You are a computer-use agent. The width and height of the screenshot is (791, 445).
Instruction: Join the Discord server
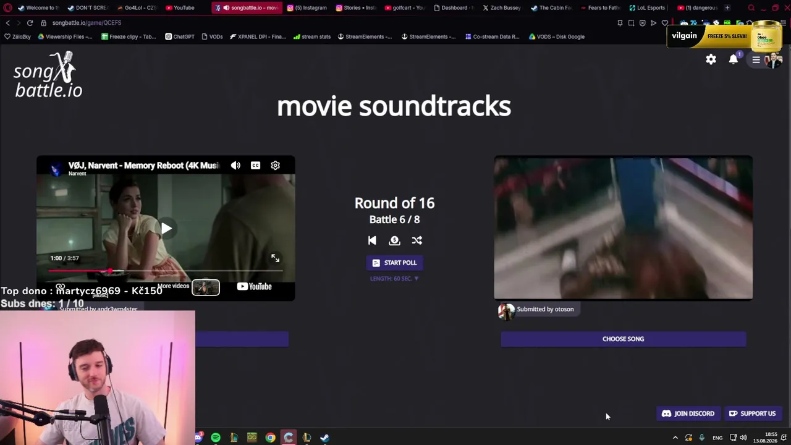point(688,413)
